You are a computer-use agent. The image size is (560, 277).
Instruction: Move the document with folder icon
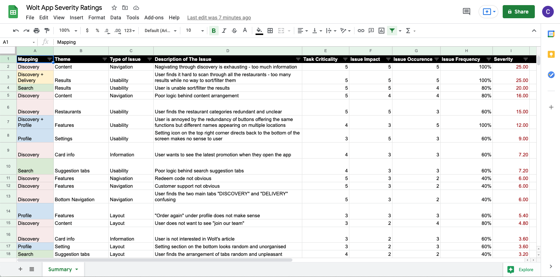coord(125,8)
